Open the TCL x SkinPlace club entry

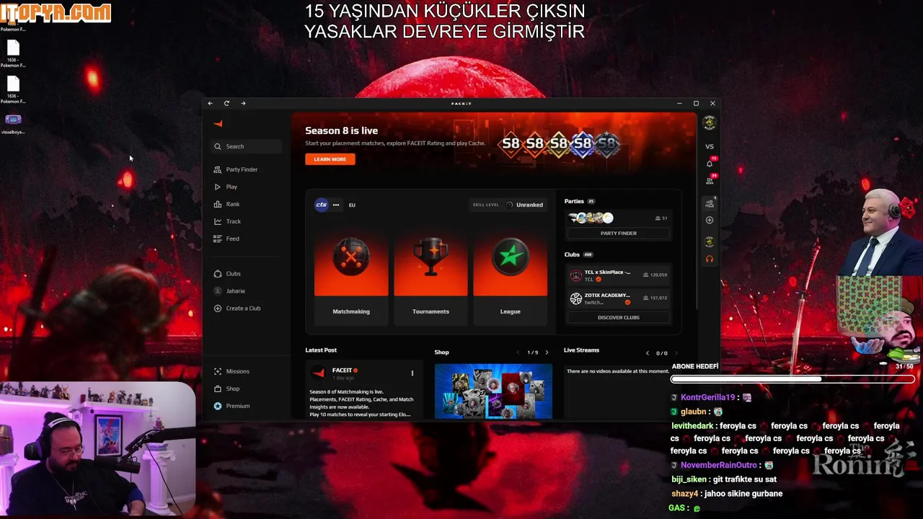[x=619, y=275]
